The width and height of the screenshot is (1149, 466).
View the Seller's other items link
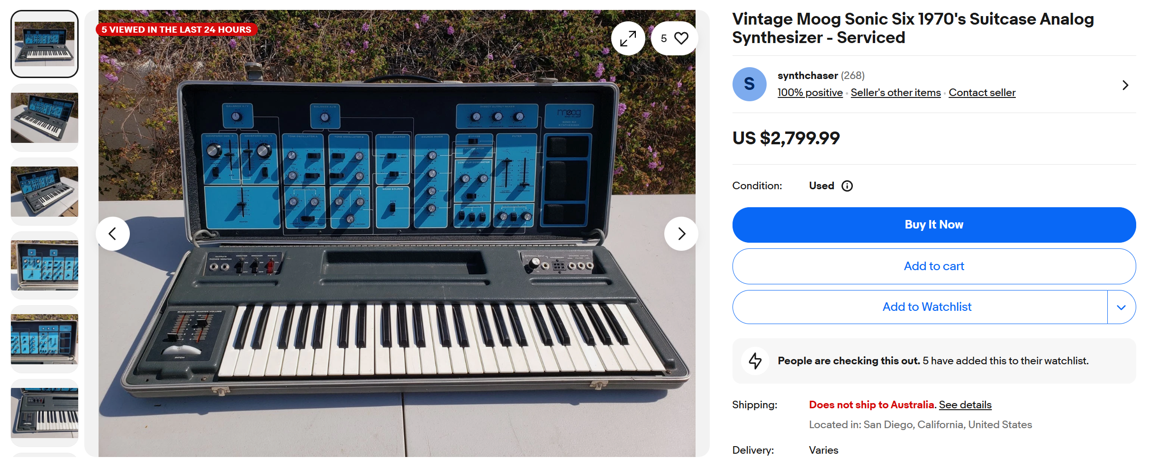tap(896, 93)
